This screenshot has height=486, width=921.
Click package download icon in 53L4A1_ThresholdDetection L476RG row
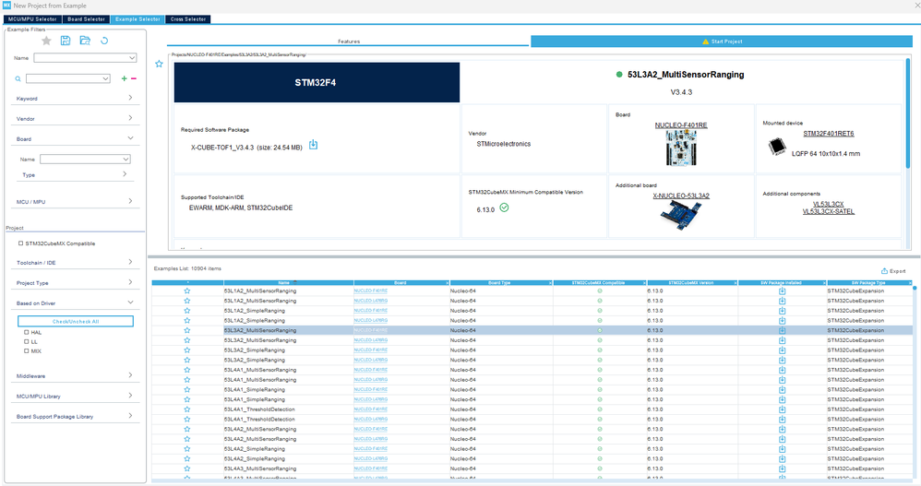tap(782, 419)
